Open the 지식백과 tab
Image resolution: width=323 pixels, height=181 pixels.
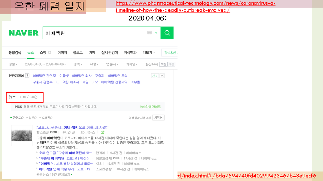(x=130, y=52)
